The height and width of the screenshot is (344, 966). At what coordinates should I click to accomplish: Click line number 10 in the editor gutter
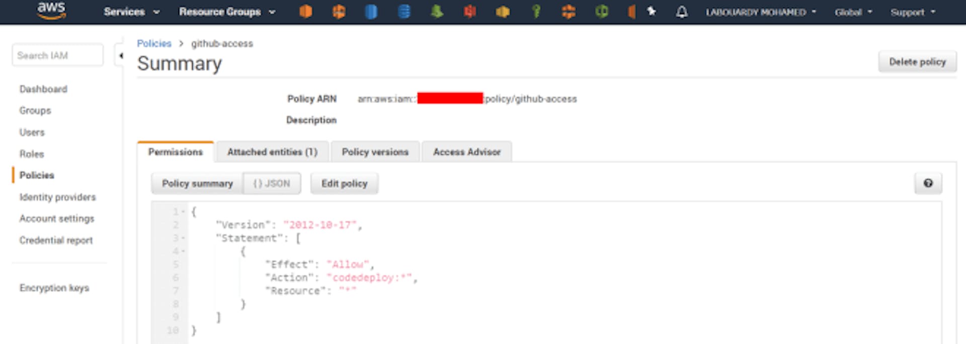pos(173,330)
